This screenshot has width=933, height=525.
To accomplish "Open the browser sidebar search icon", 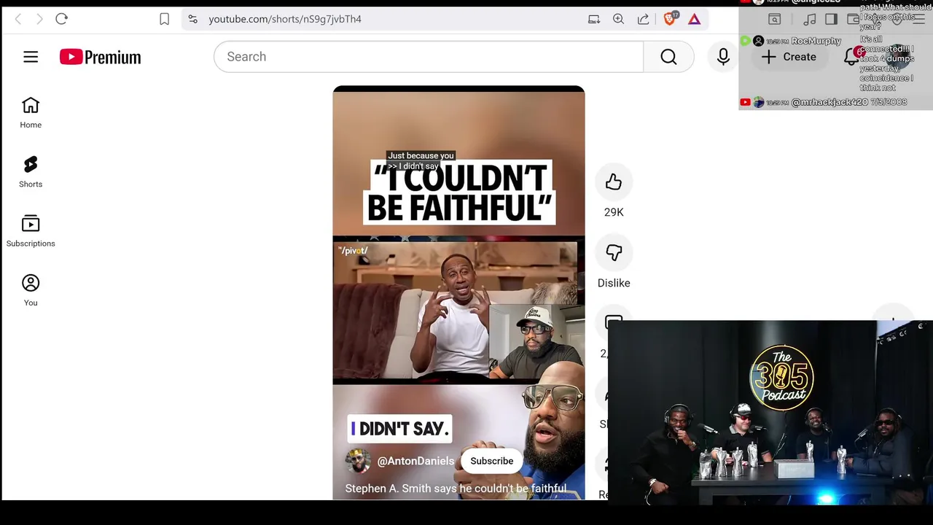I will tap(775, 20).
